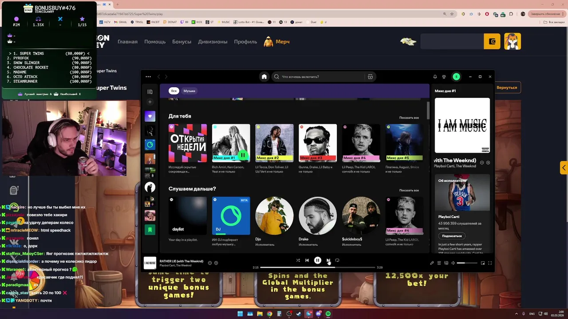Screen dimensions: 568x319
Task: Open Профиль in website navigation
Action: coord(245,42)
